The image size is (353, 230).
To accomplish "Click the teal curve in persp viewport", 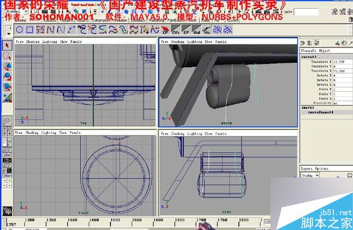I will click(256, 84).
